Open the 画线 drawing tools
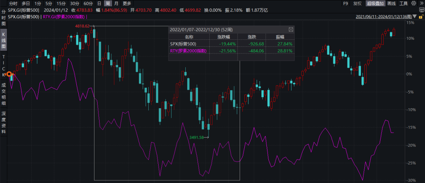 click(392, 4)
